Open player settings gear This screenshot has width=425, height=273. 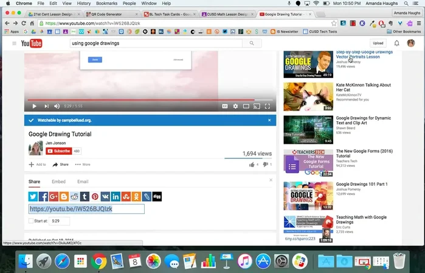pos(235,106)
